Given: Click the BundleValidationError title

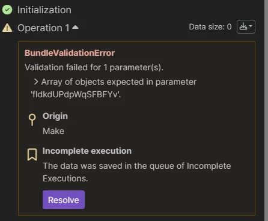Looking at the screenshot, I should tap(70, 53).
